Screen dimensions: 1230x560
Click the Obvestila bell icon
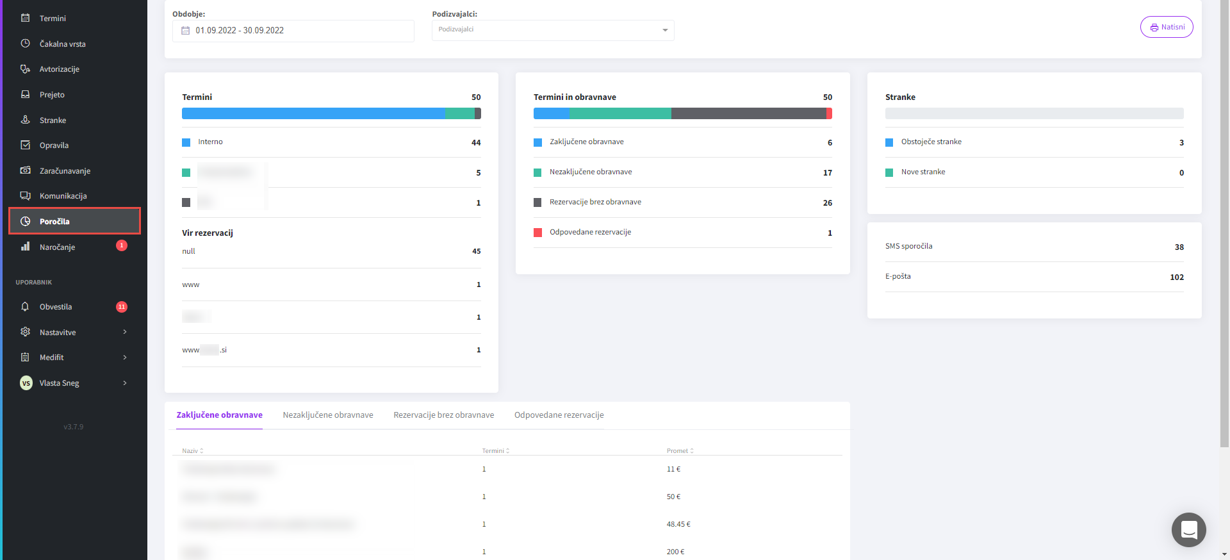pyautogui.click(x=26, y=306)
